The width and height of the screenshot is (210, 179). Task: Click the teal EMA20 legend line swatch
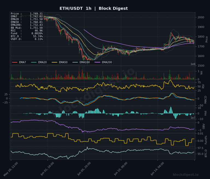click(x=34, y=62)
